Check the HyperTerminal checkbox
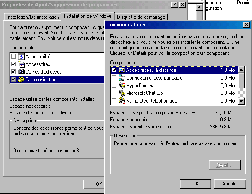Viewport: 252px width, 194px height. (x=114, y=85)
